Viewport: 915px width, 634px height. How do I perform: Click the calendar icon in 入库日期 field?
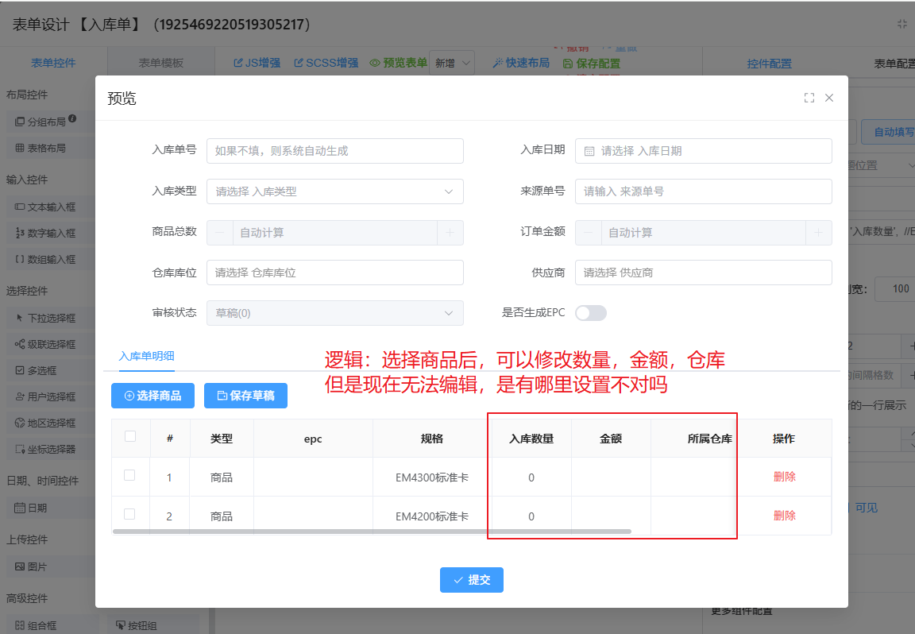pyautogui.click(x=589, y=151)
